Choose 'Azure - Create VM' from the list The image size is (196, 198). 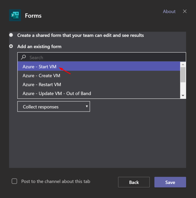99,75
